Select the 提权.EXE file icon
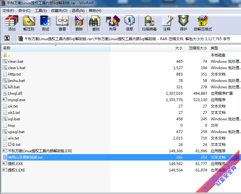Viewport: 241px width, 194px height. 5,164
